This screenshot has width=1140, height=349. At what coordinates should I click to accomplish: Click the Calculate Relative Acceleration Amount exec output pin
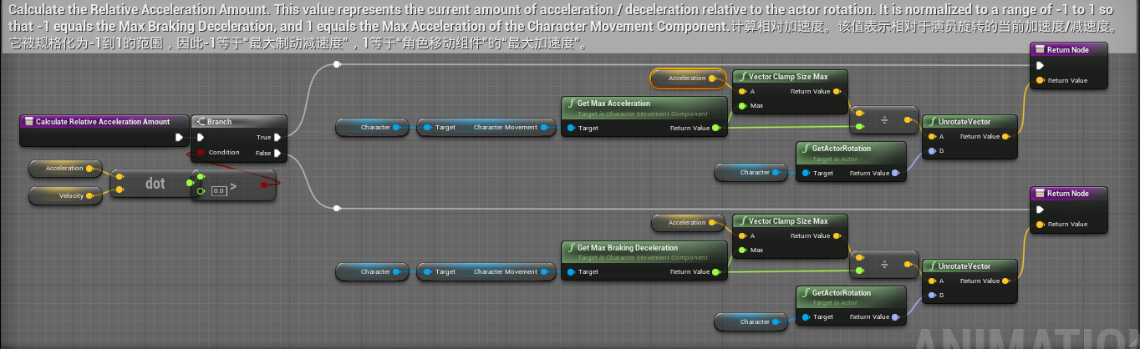[179, 138]
